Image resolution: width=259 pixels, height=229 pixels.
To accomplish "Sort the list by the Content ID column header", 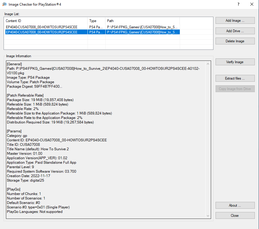I will tap(46, 21).
